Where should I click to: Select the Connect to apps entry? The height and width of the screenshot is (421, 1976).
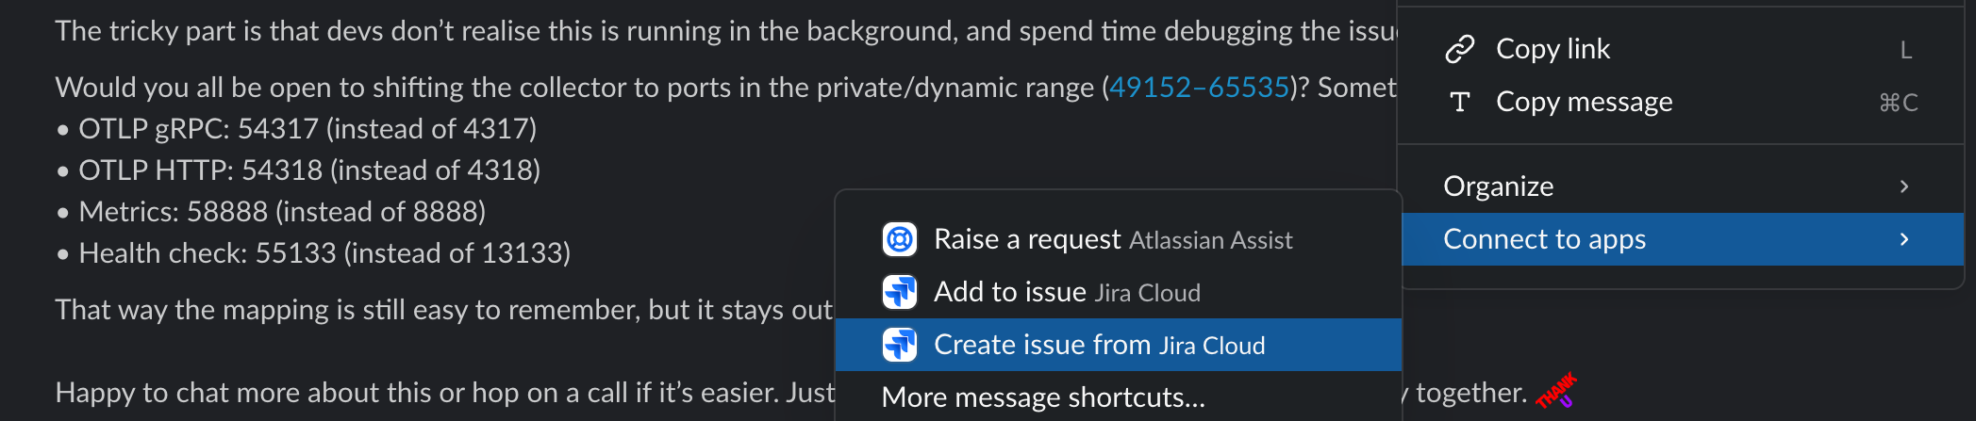pyautogui.click(x=1544, y=239)
